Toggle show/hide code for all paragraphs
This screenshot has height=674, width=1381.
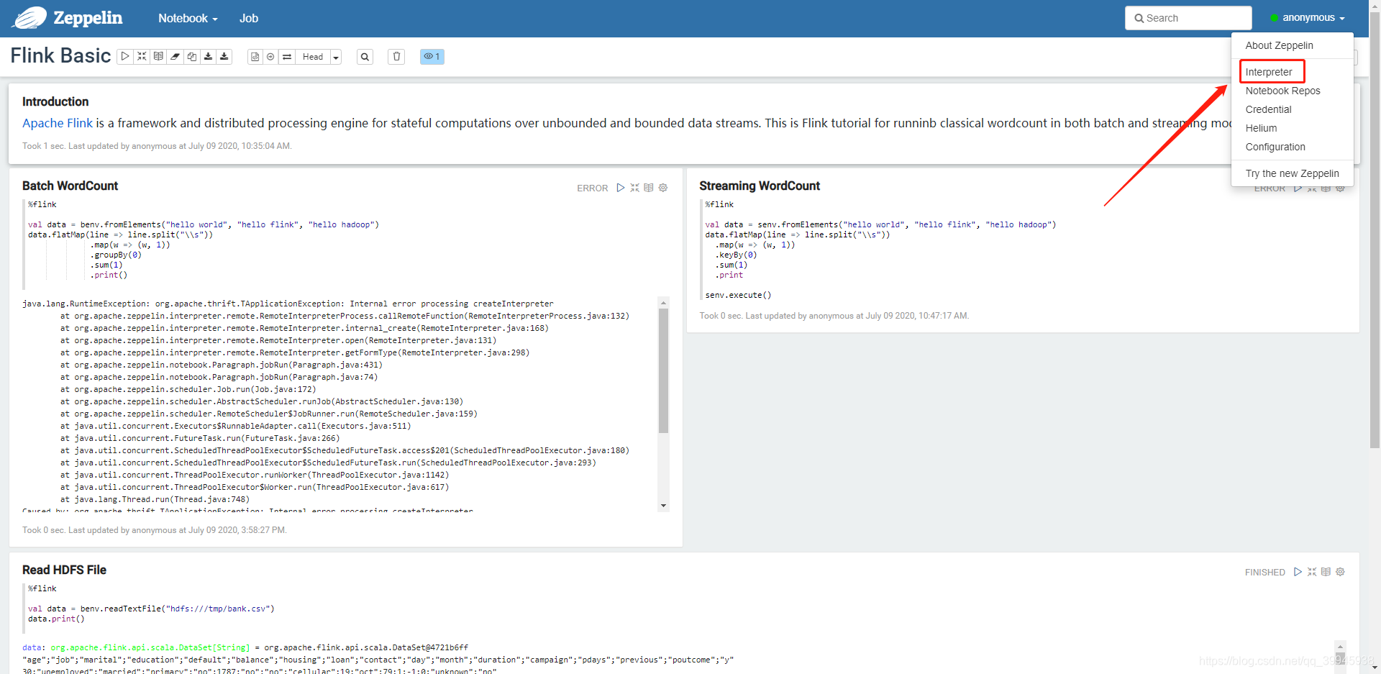pos(142,56)
